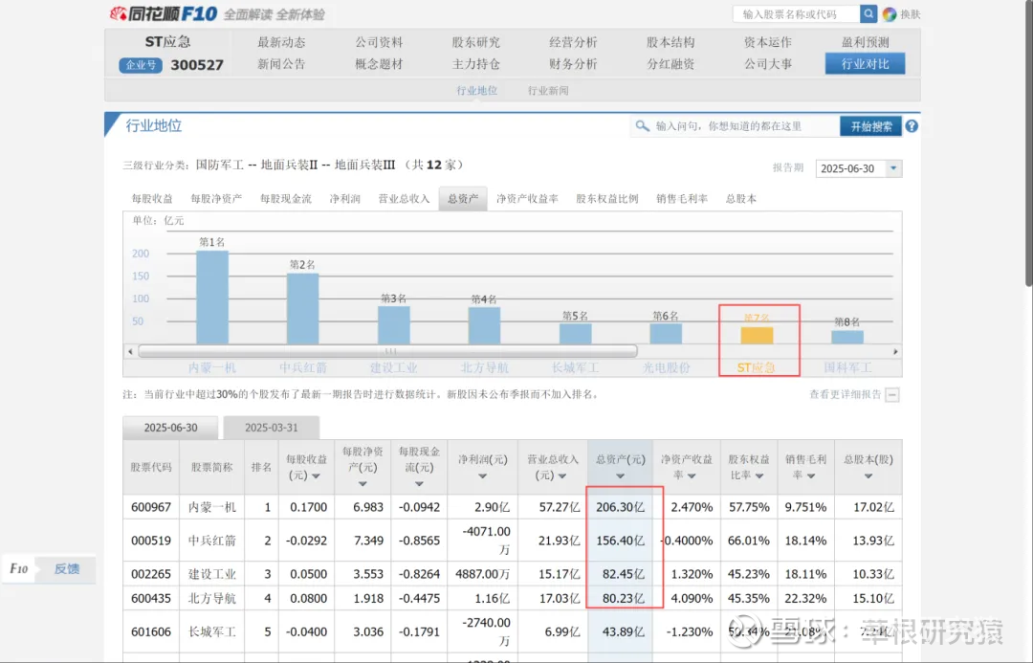This screenshot has width=1033, height=663.
Task: Sort by 总资产 column arrow
Action: click(620, 476)
